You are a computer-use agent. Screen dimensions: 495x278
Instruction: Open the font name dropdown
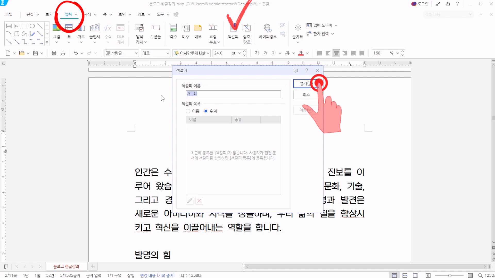point(208,53)
